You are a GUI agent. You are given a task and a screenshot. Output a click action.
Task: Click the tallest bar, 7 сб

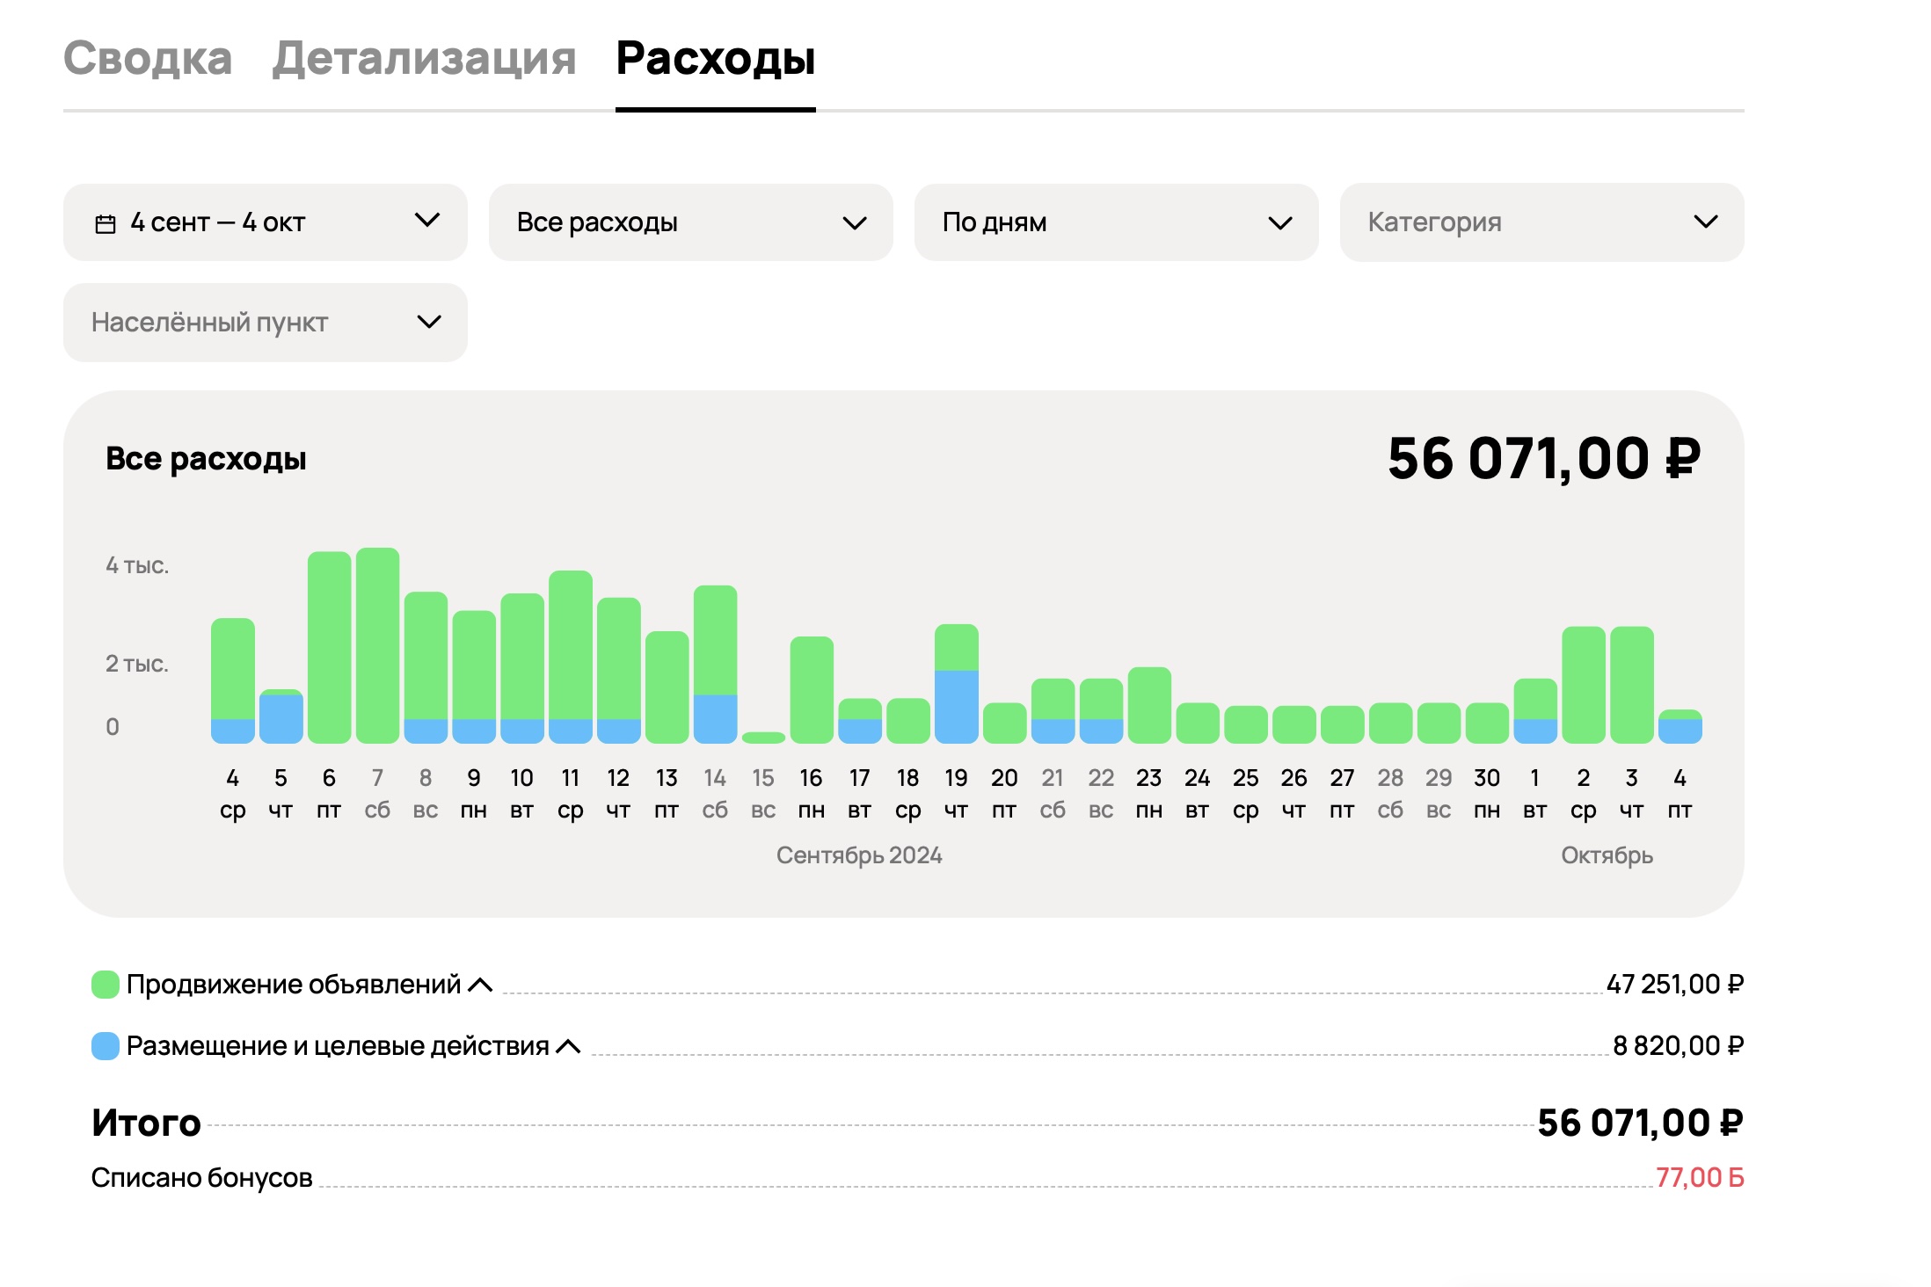378,646
